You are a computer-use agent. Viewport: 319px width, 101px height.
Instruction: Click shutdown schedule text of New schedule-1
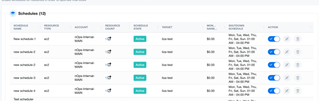click(x=243, y=39)
